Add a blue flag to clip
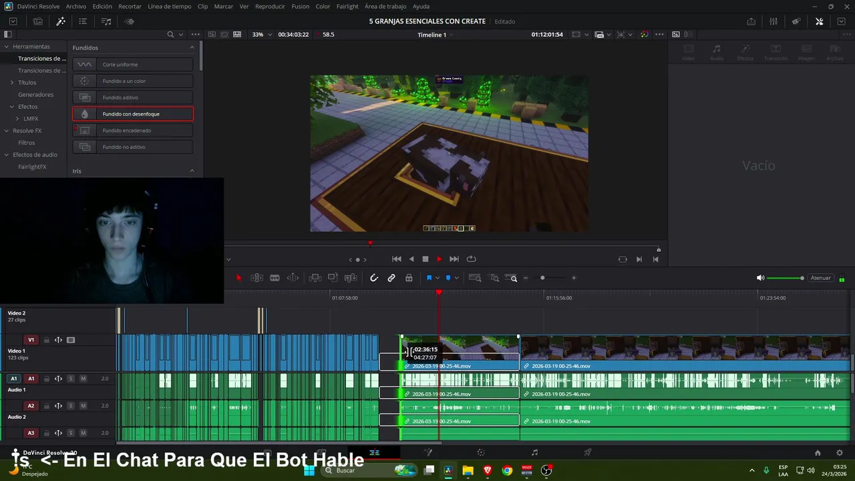 [429, 278]
